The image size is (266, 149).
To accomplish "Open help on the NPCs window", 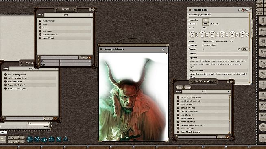I will click(x=90, y=9).
